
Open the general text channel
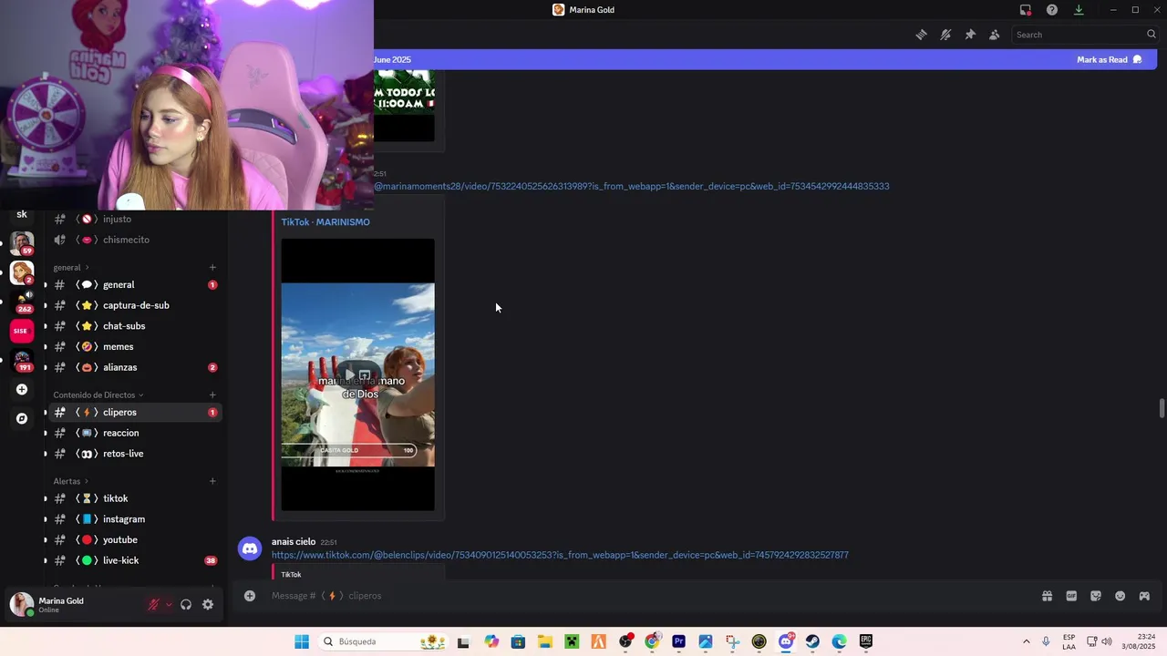[x=134, y=284]
